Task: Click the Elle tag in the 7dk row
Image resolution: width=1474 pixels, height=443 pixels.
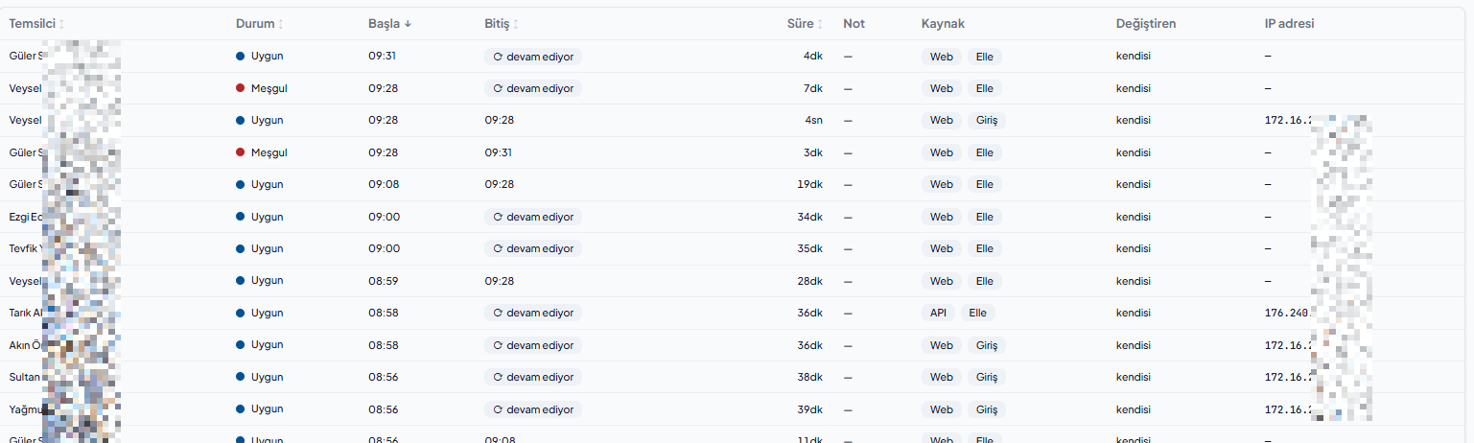Action: (x=985, y=88)
